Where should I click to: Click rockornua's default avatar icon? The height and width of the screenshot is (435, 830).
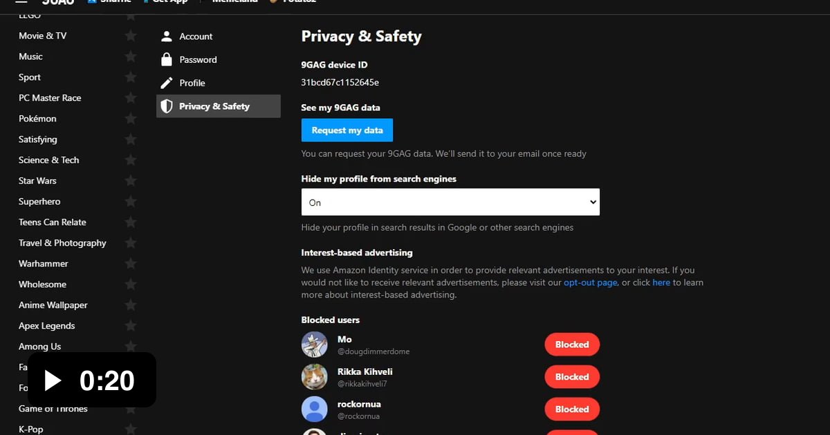coord(314,409)
